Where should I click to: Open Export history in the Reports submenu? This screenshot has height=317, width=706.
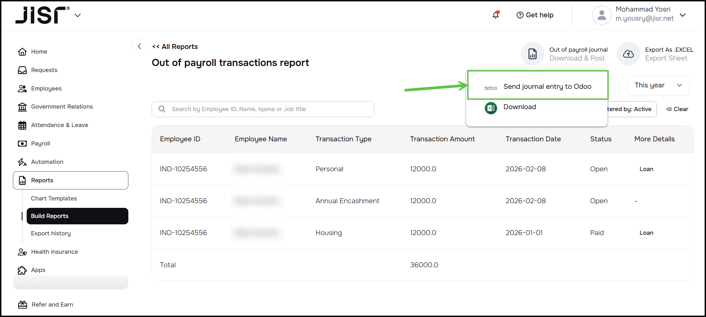point(51,233)
